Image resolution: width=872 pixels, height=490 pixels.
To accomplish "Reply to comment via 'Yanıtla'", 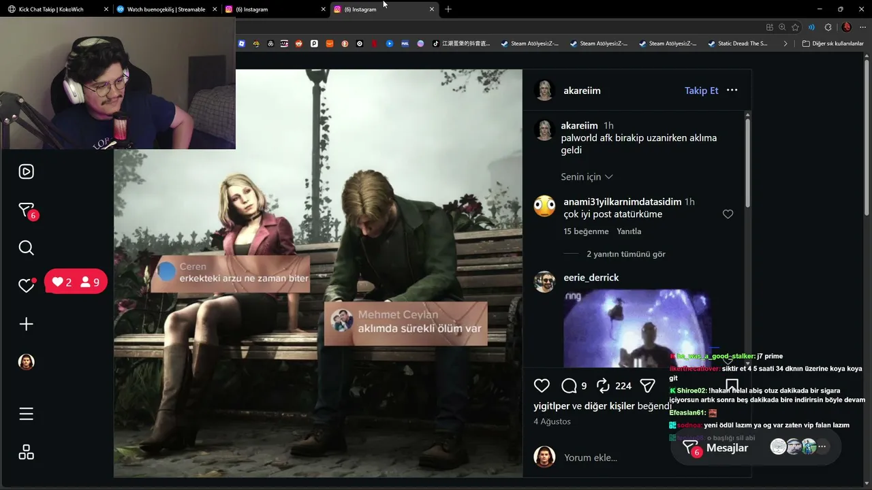I will pyautogui.click(x=629, y=231).
